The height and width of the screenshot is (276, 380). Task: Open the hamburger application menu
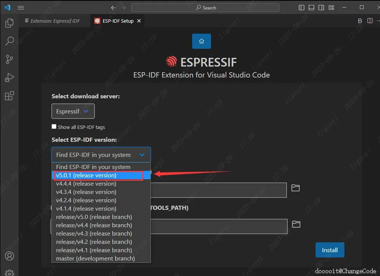pos(21,8)
